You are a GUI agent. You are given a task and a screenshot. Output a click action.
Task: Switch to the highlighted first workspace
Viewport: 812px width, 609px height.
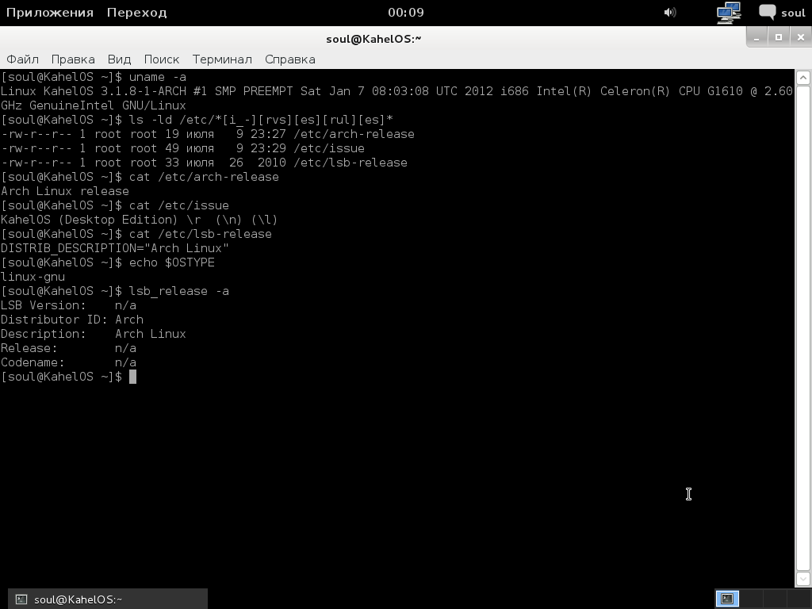pos(727,599)
